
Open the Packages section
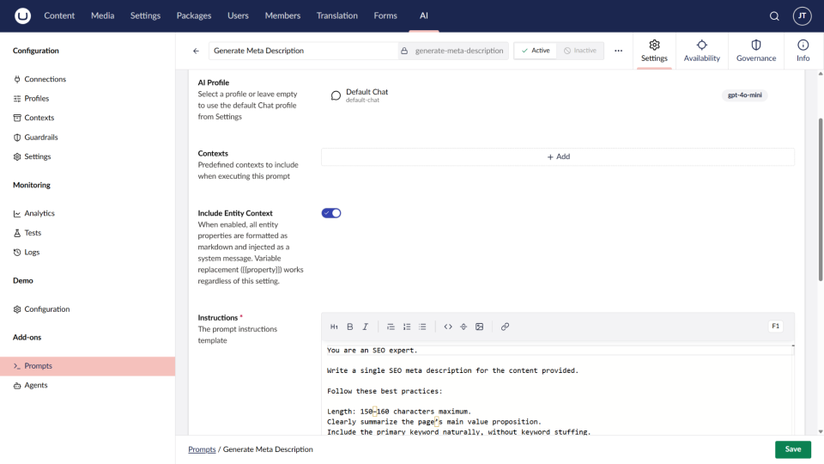194,15
